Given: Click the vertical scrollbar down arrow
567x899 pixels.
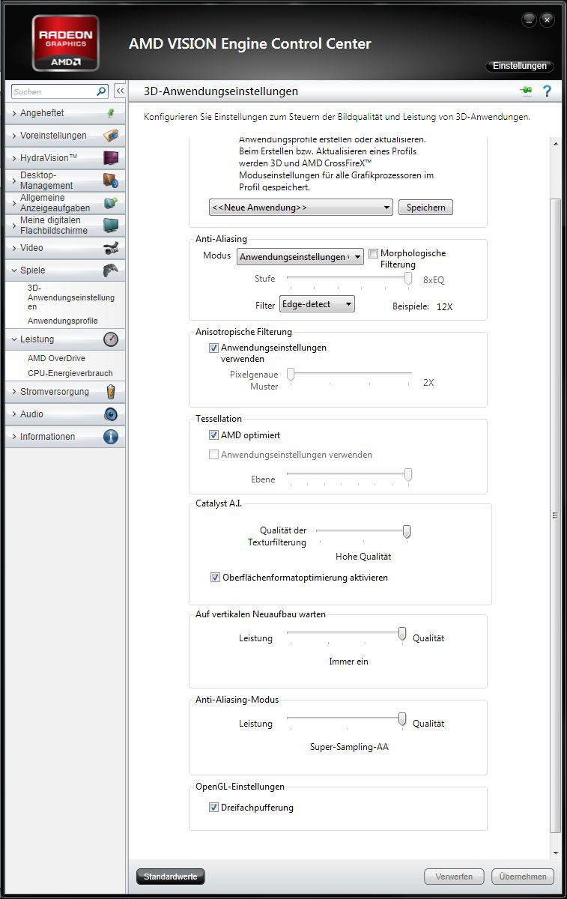Looking at the screenshot, I should 555,853.
